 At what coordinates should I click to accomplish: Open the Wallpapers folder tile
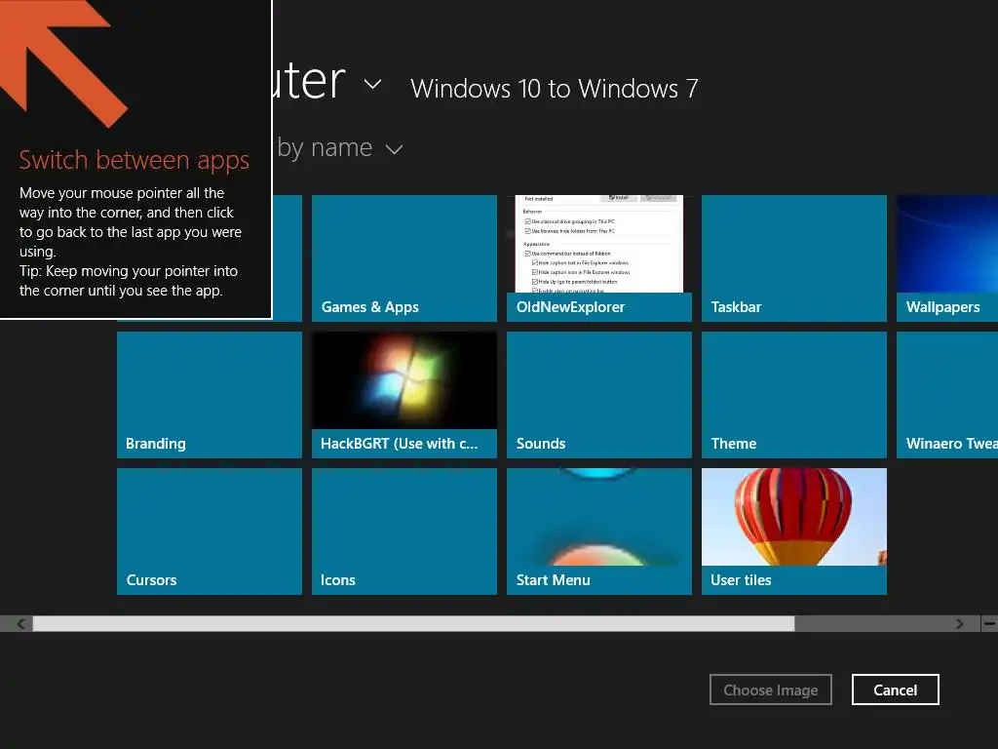(x=947, y=257)
